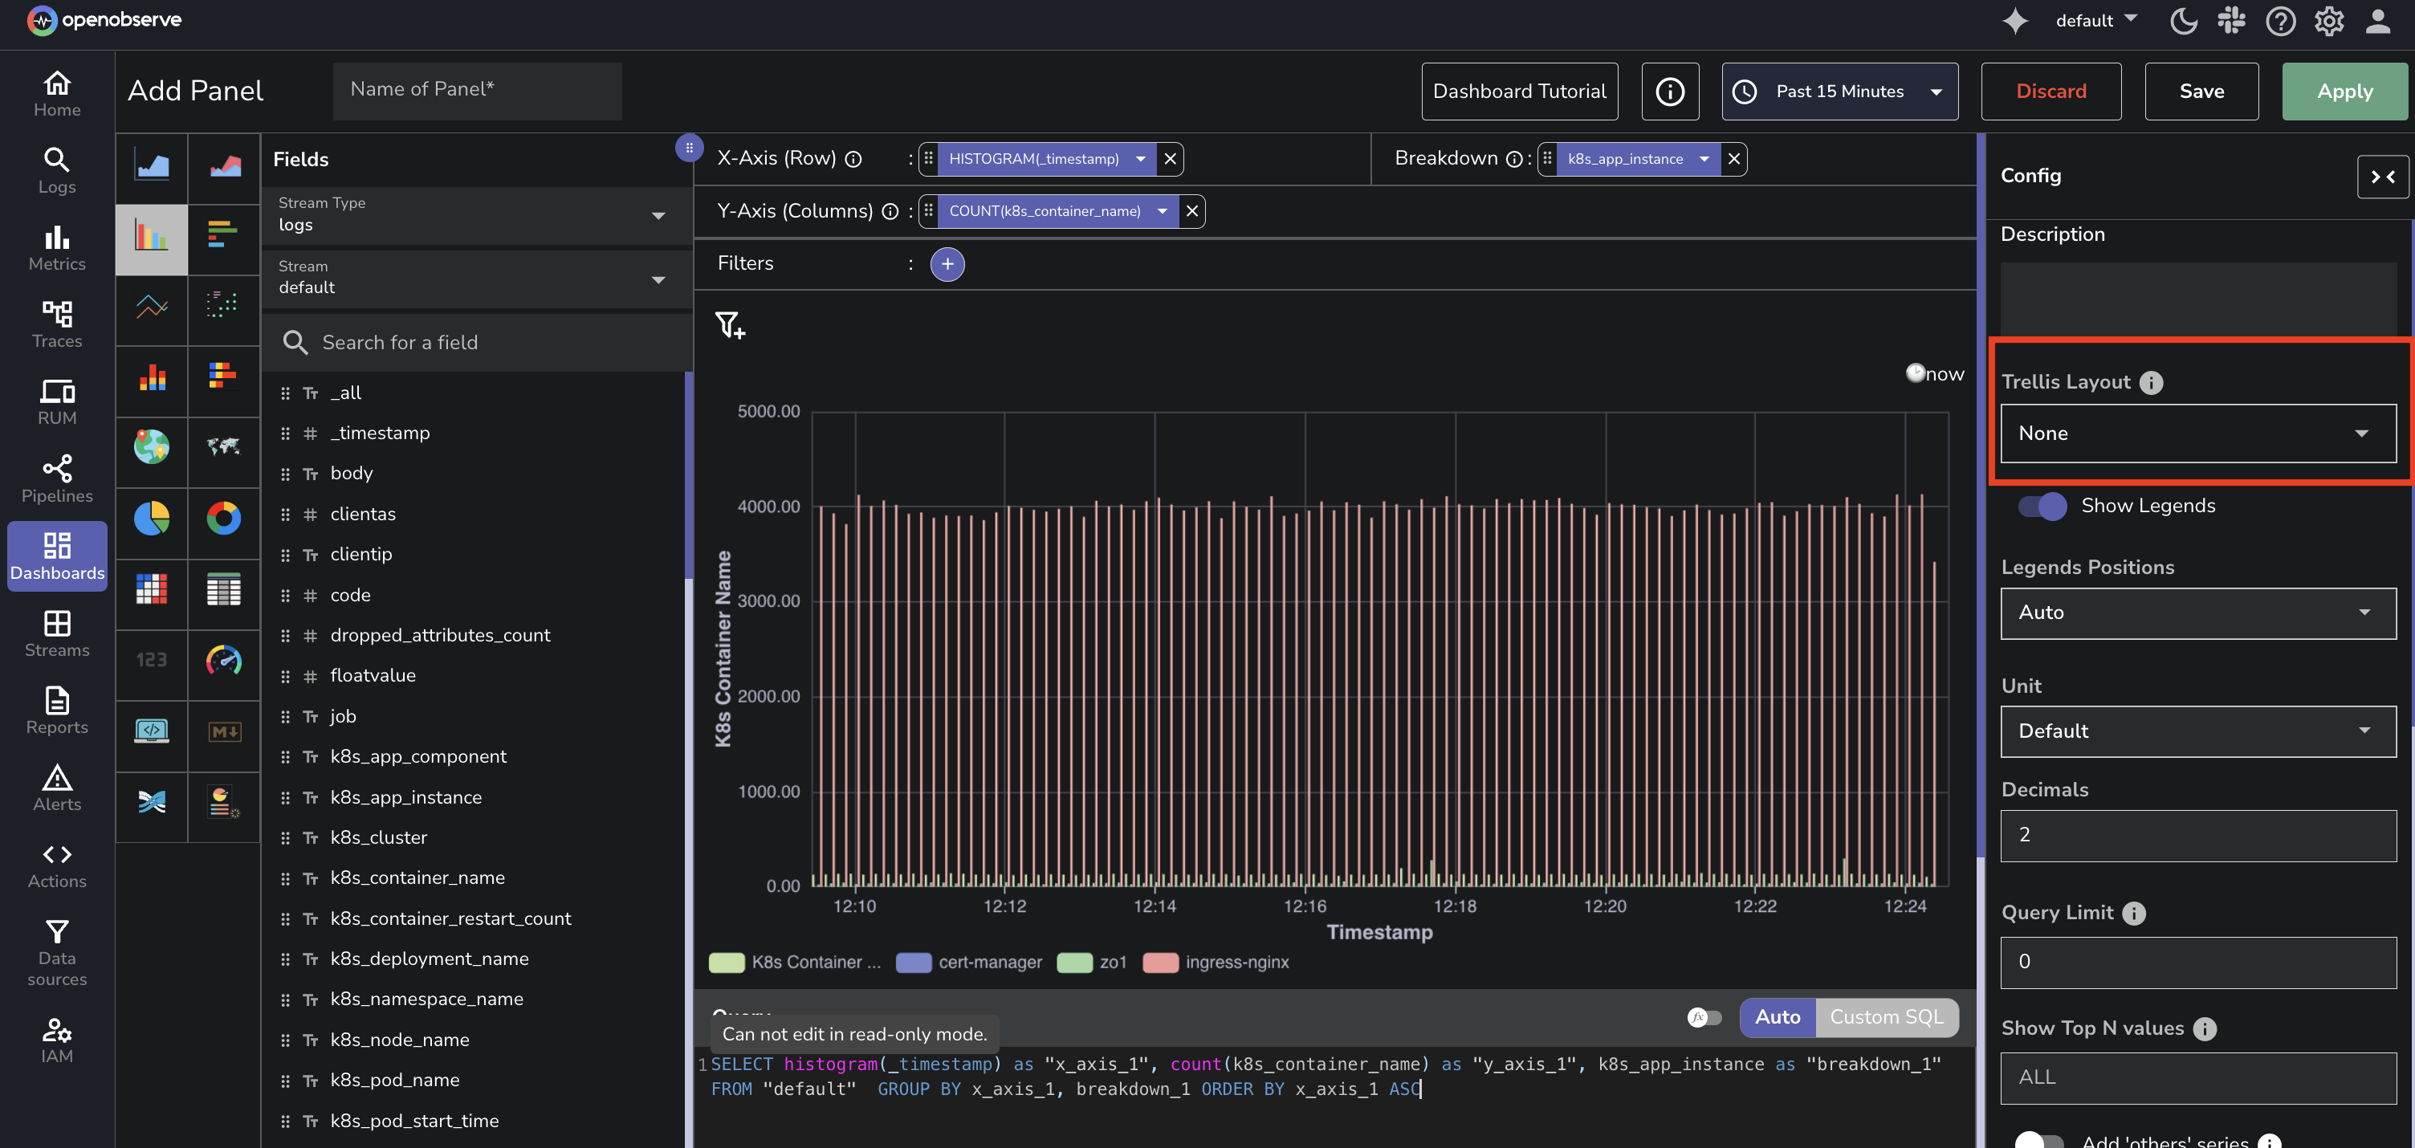Click the plus button next to Filters

coord(947,264)
